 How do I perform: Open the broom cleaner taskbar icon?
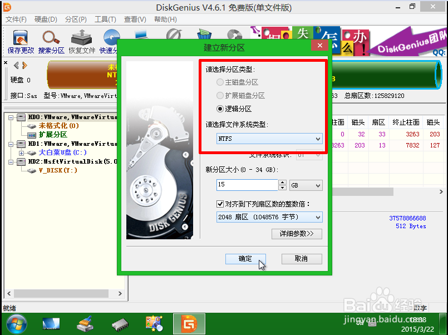86,324
